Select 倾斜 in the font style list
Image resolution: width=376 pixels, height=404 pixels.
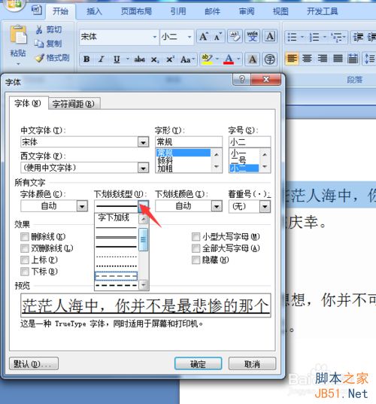165,160
